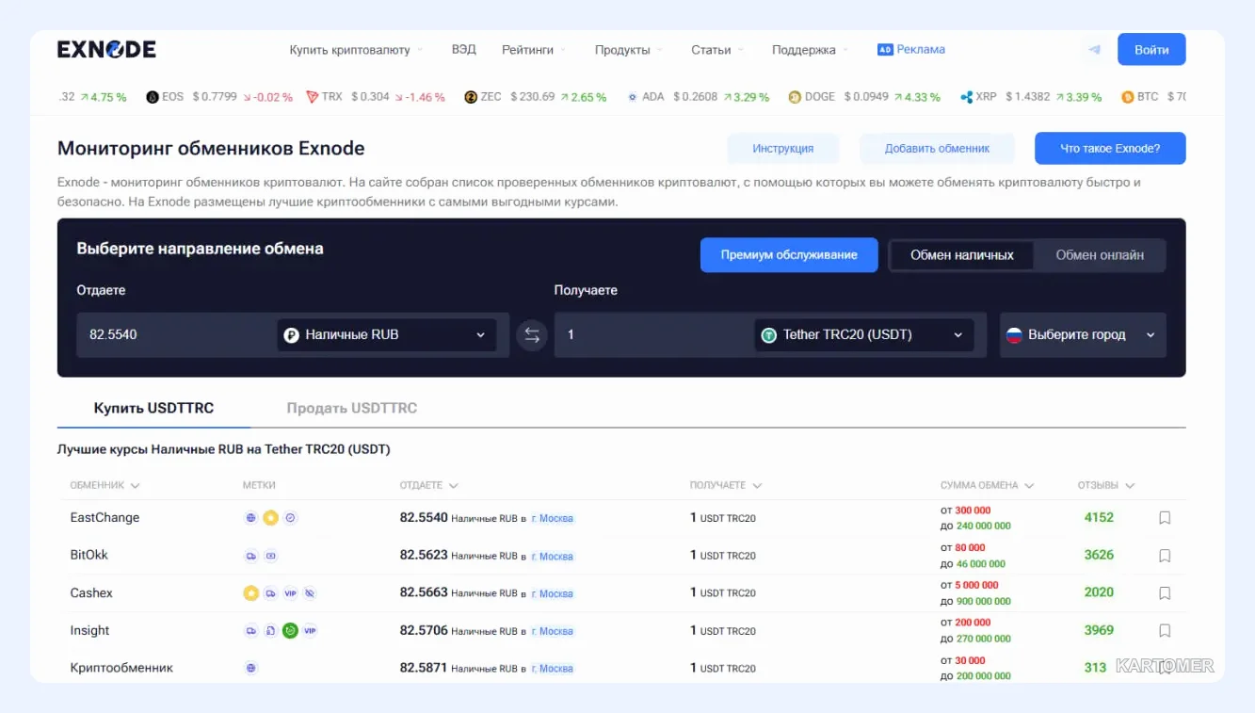
Task: Open the Продукты menu
Action: click(629, 50)
